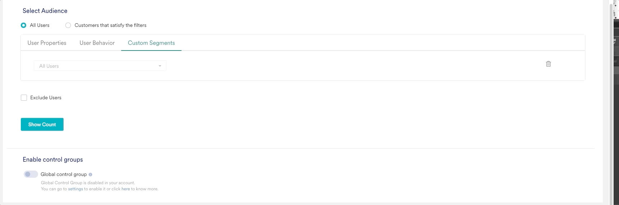The width and height of the screenshot is (619, 205).
Task: Click the info icon beside Global control group
Action: [x=90, y=175]
